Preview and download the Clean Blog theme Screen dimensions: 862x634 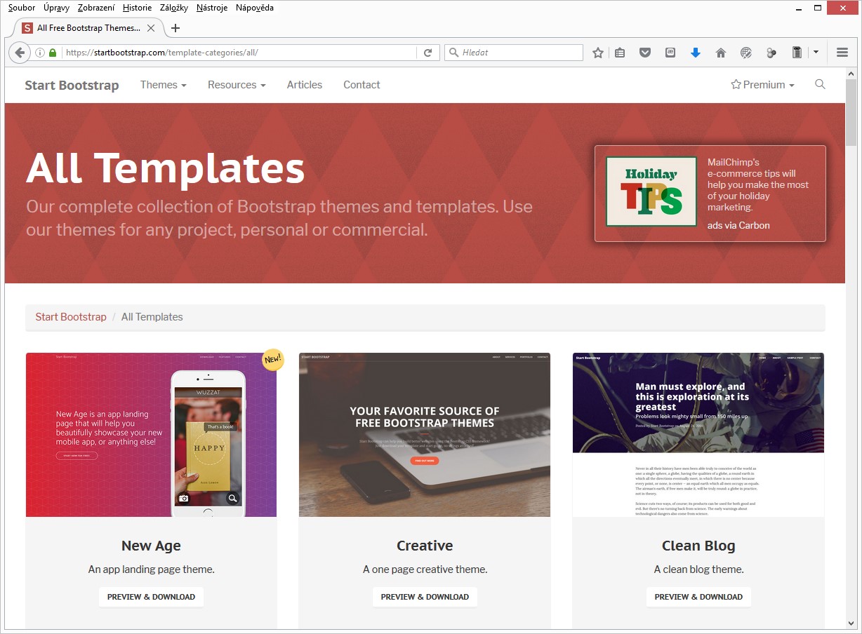(698, 597)
